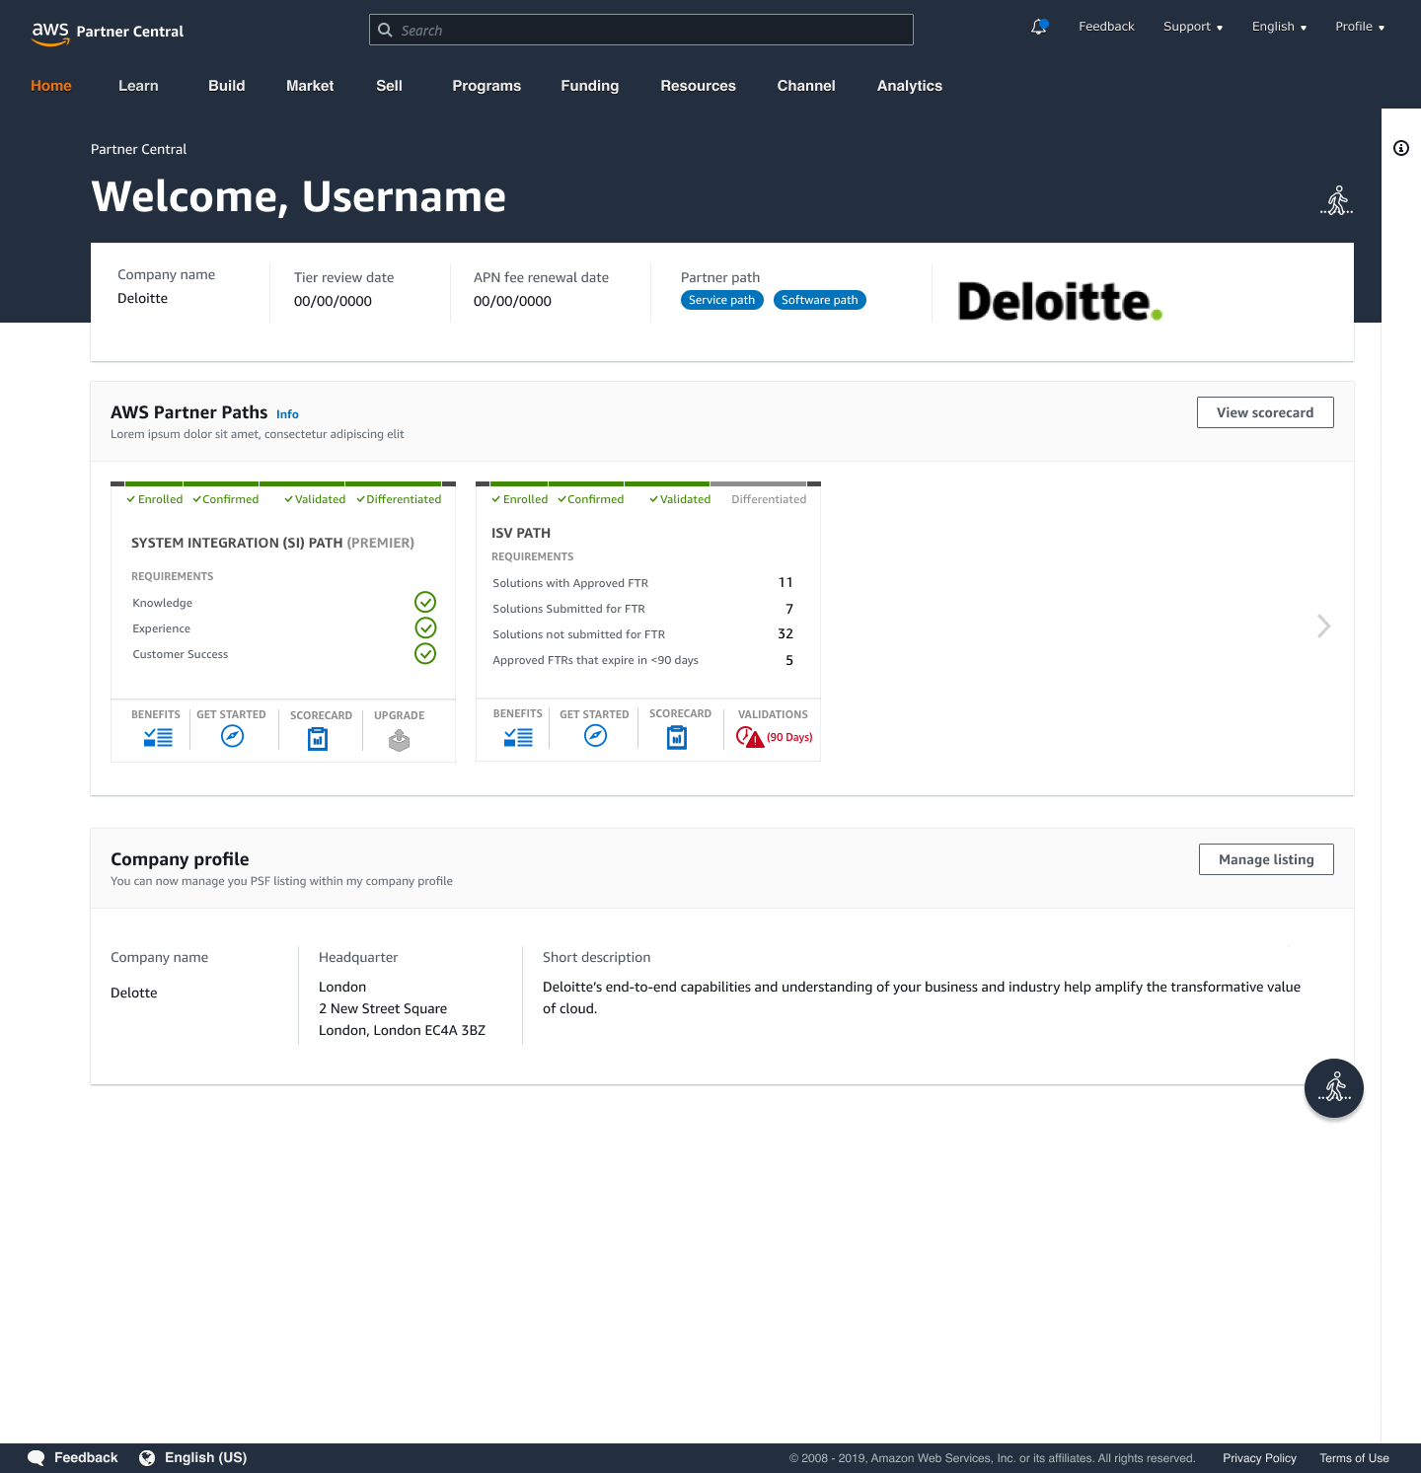This screenshot has height=1473, width=1421.
Task: Click Feedback link in top bar
Action: coord(1106,27)
